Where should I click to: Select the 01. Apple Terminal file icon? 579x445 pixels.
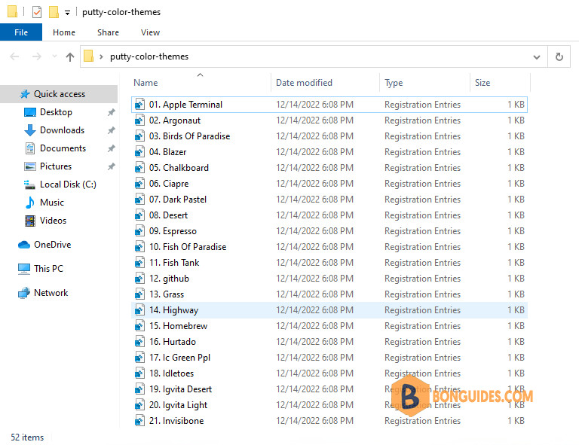point(139,105)
